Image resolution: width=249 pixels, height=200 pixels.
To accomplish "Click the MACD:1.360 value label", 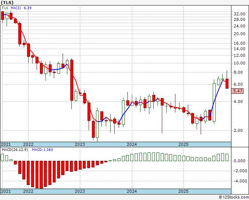I will [x=42, y=150].
